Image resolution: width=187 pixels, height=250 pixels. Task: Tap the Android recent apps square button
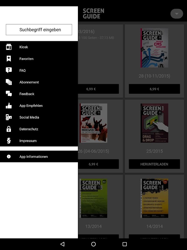125,244
